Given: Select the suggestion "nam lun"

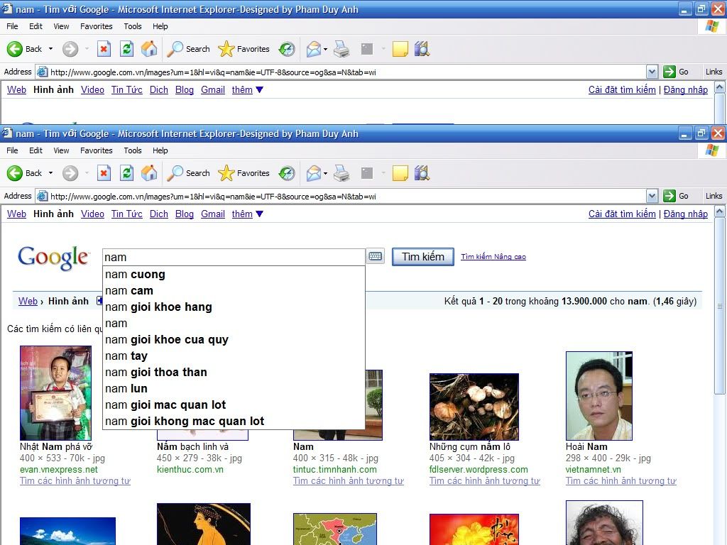Looking at the screenshot, I should tap(234, 388).
